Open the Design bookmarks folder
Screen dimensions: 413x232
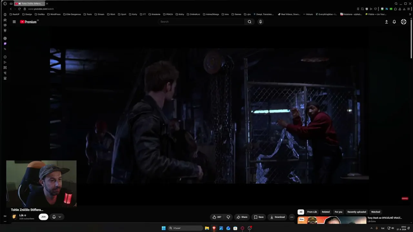click(27, 15)
